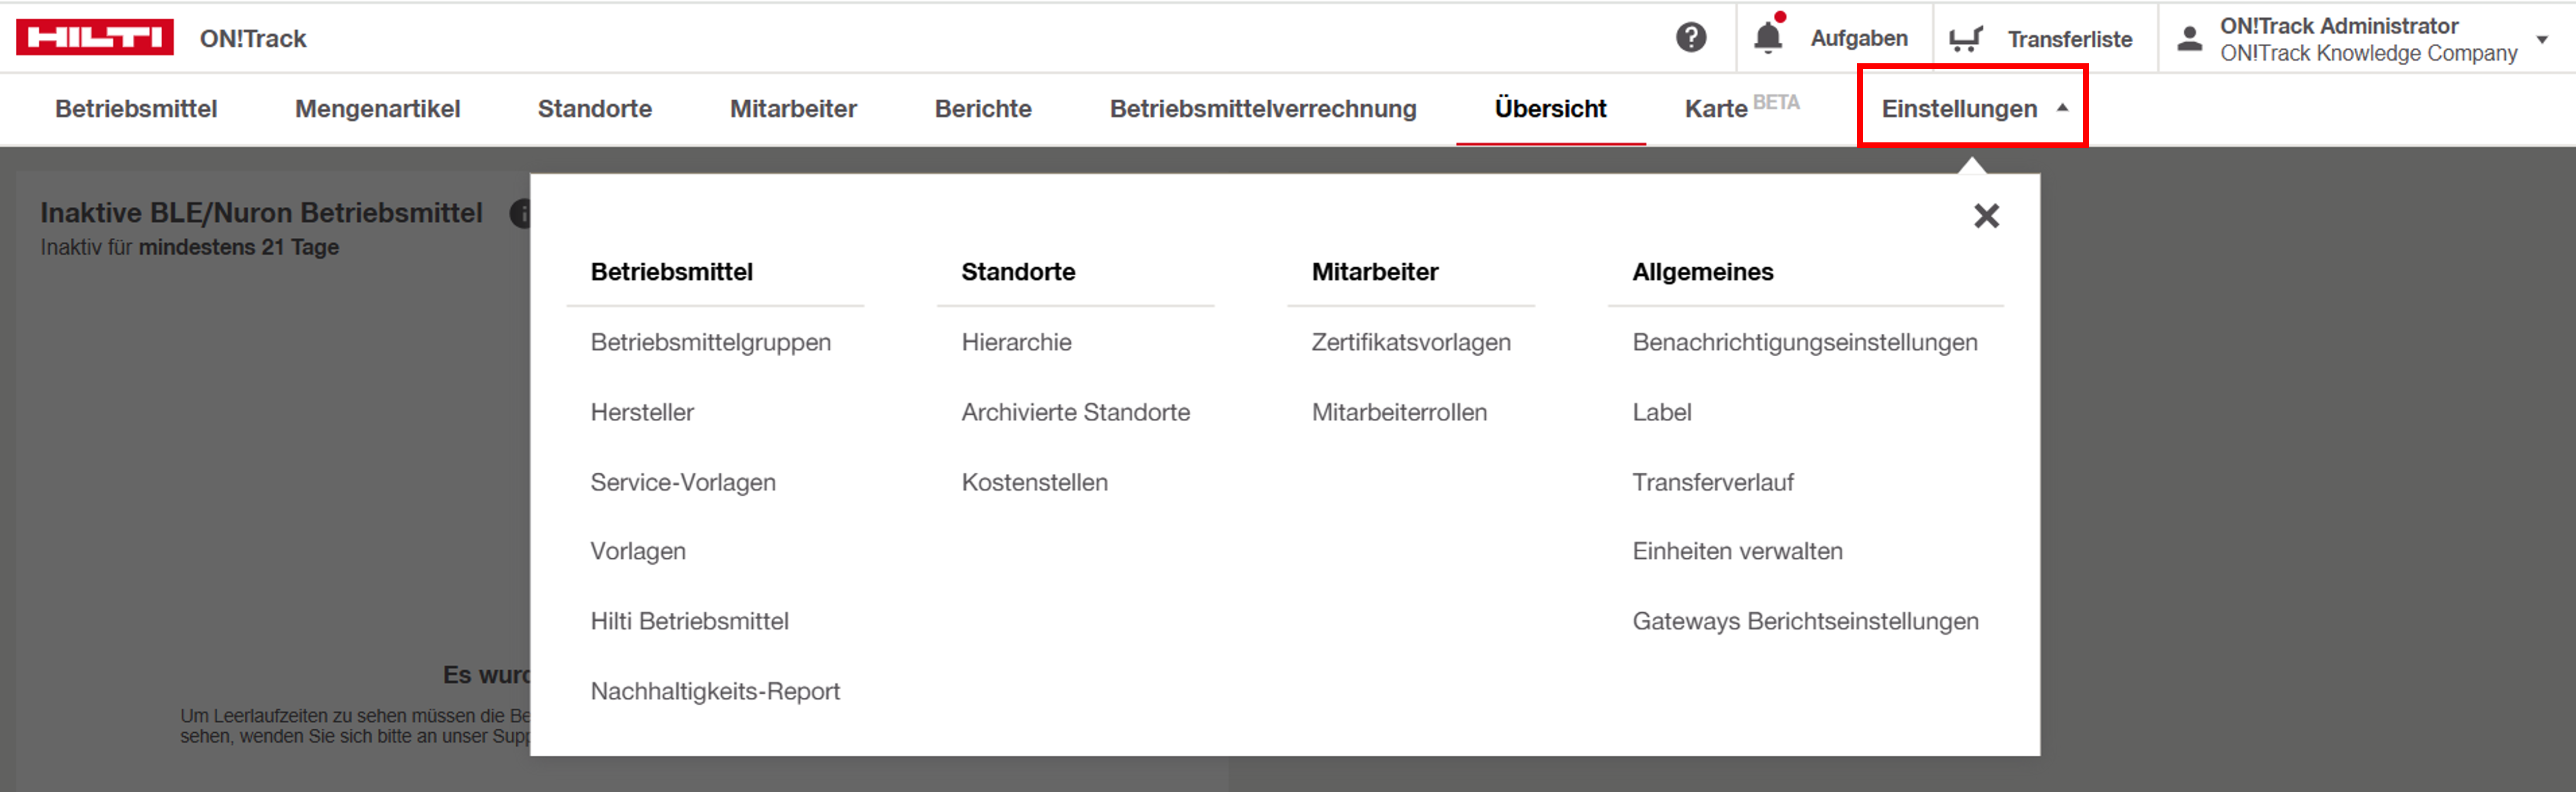This screenshot has height=792, width=2576.
Task: Open Betriebsmittelgruppen settings
Action: (710, 342)
